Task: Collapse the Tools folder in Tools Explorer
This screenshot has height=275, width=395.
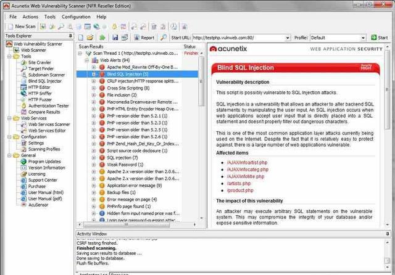Action: (x=9, y=56)
